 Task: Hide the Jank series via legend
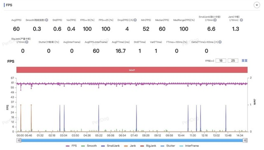coord(130,146)
